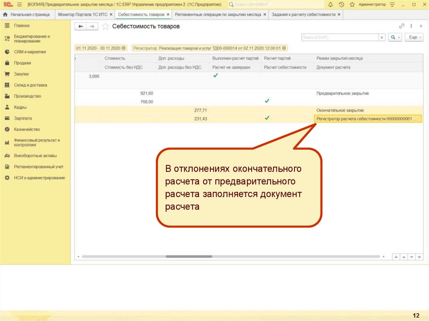Viewport: 429px width, 321px height.
Task: Remove the Регистратор filter chip
Action: [284, 48]
